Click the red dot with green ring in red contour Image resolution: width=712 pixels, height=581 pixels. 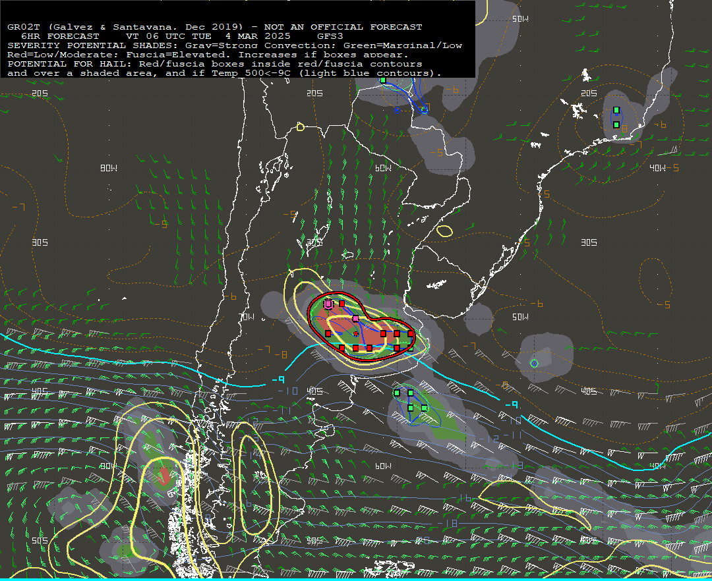pos(355,334)
